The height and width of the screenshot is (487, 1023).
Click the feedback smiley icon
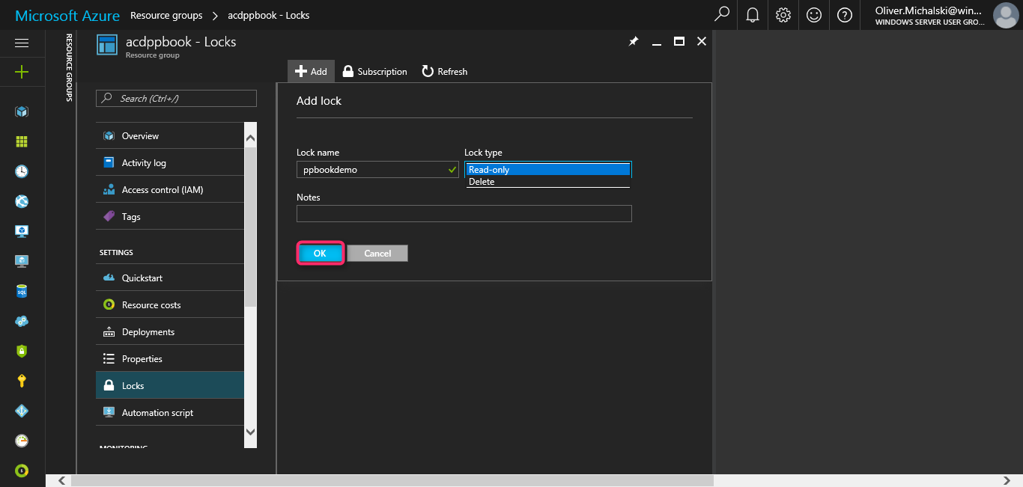point(814,15)
